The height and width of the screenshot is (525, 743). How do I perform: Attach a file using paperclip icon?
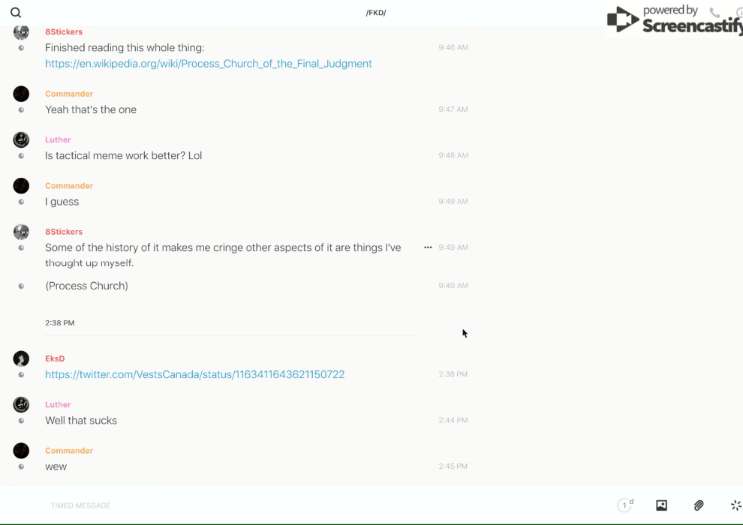(x=699, y=505)
